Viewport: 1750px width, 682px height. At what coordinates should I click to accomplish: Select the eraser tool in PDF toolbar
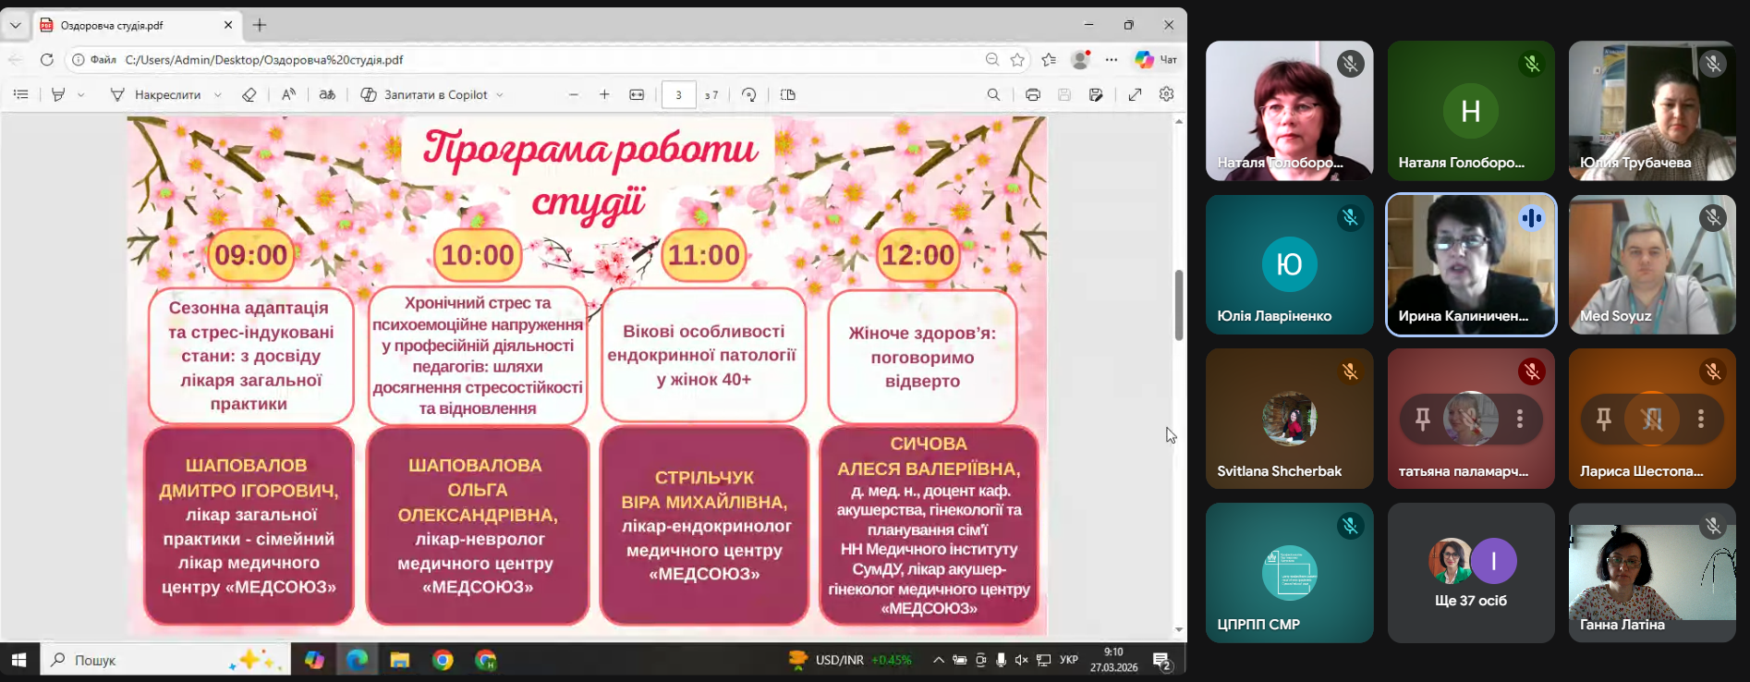[x=249, y=94]
